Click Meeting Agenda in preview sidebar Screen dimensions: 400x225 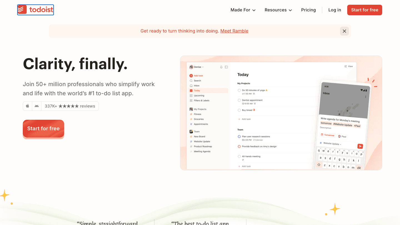click(x=200, y=151)
